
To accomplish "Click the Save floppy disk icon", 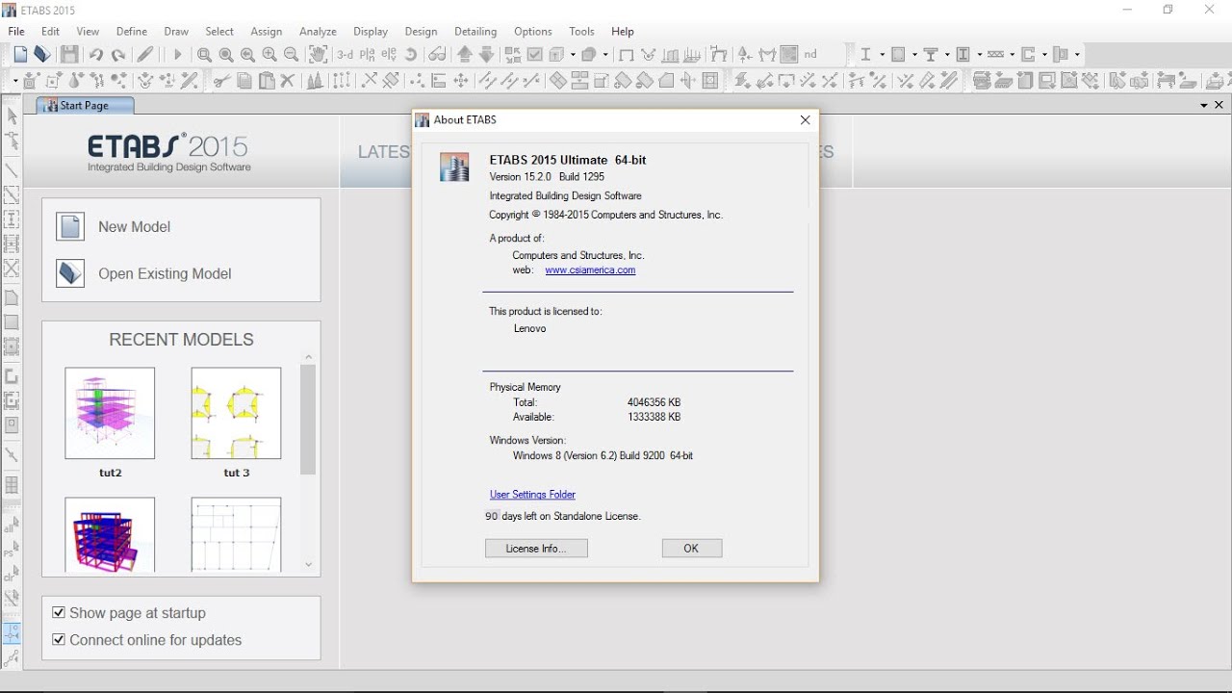I will [69, 55].
